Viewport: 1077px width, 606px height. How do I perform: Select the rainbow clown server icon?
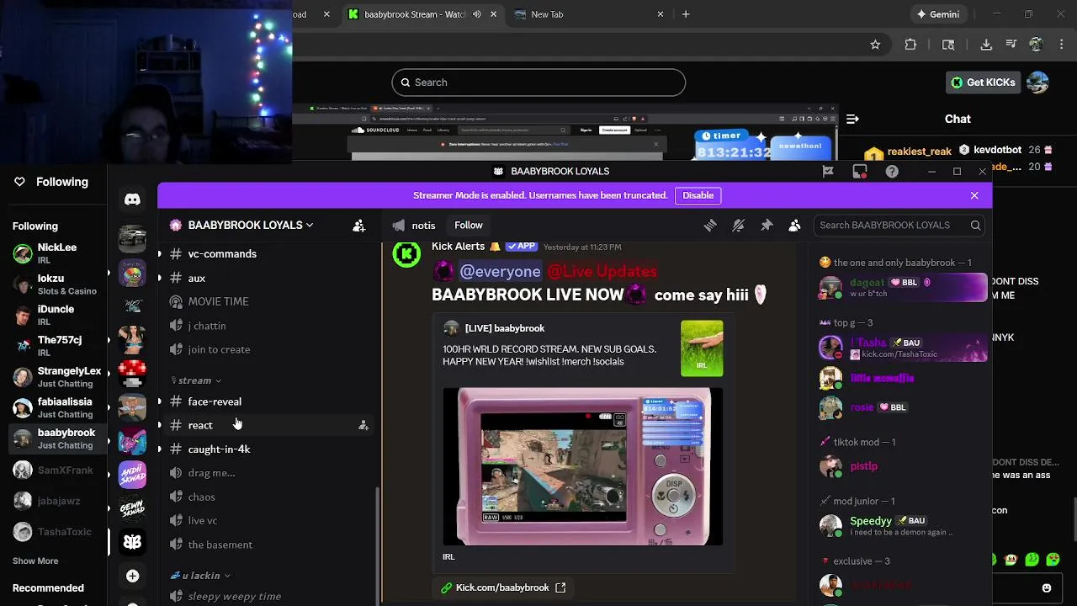(x=132, y=273)
